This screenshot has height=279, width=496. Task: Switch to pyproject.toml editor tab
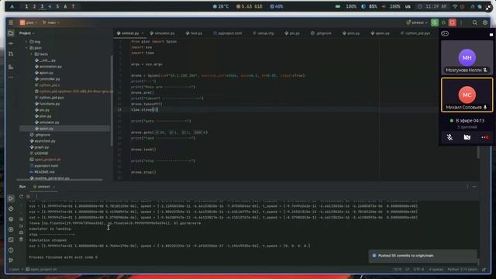[x=227, y=33]
